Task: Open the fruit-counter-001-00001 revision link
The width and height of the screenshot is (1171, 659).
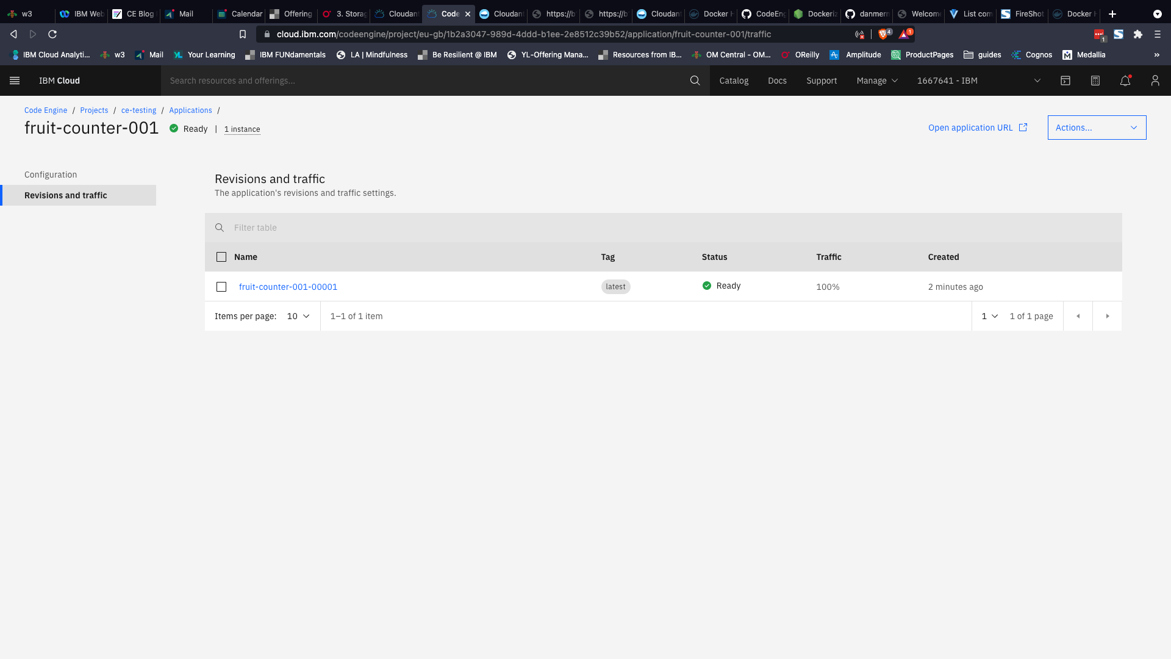Action: pyautogui.click(x=288, y=287)
